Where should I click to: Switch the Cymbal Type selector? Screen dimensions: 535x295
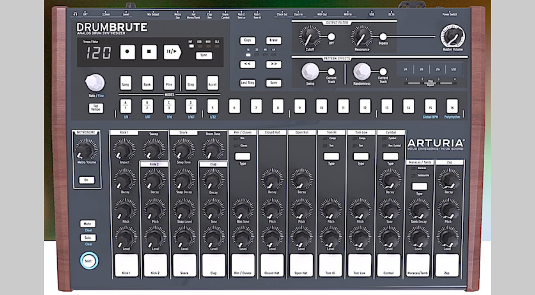click(x=390, y=156)
